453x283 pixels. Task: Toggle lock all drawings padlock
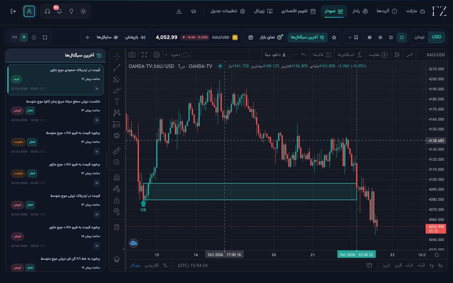117,200
